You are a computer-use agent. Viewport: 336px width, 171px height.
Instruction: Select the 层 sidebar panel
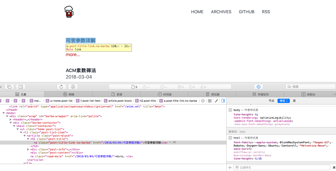[x=294, y=101]
